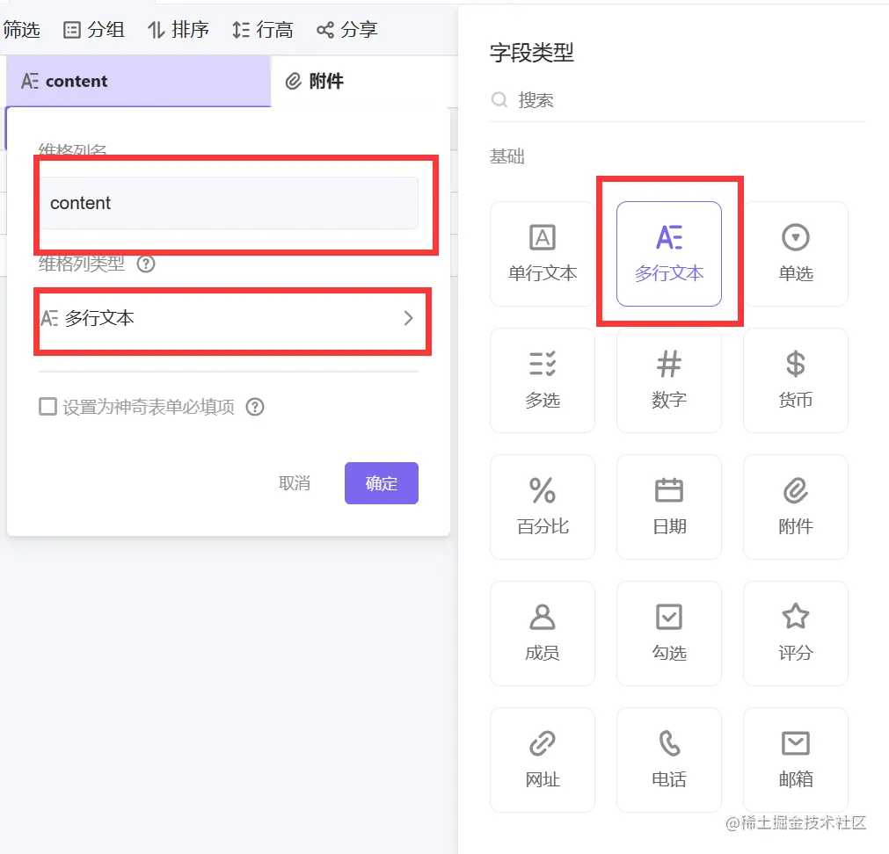This screenshot has height=854, width=889.
Task: Open the 排序 sort tool
Action: (x=178, y=30)
